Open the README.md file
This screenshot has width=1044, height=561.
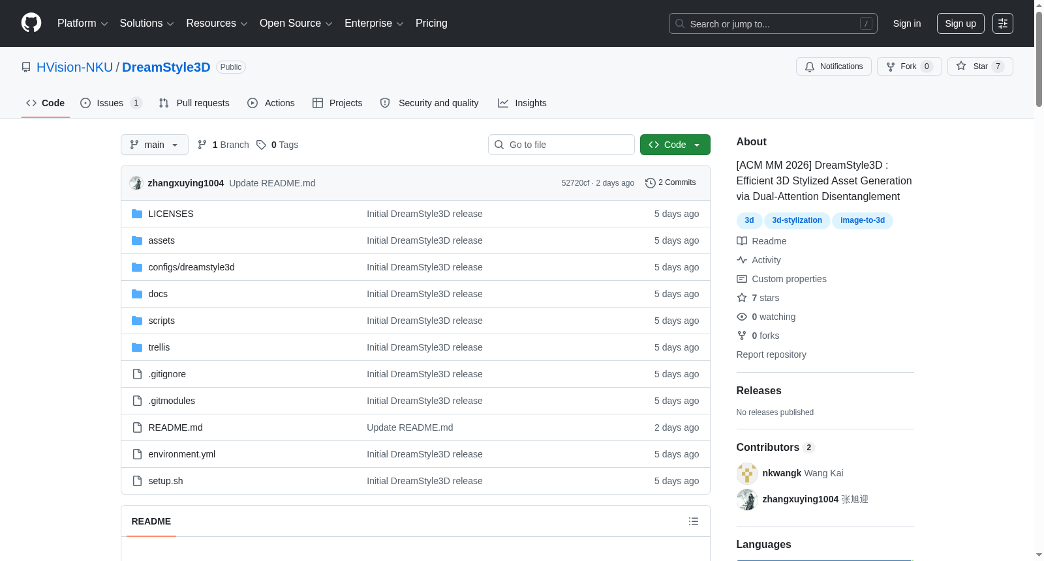[x=176, y=427]
